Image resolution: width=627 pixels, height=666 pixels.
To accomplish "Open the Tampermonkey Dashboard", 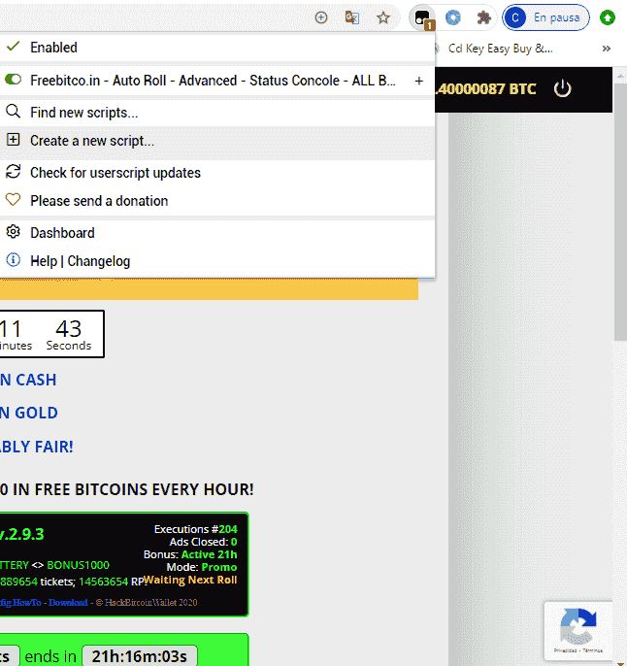I will pyautogui.click(x=217, y=233).
